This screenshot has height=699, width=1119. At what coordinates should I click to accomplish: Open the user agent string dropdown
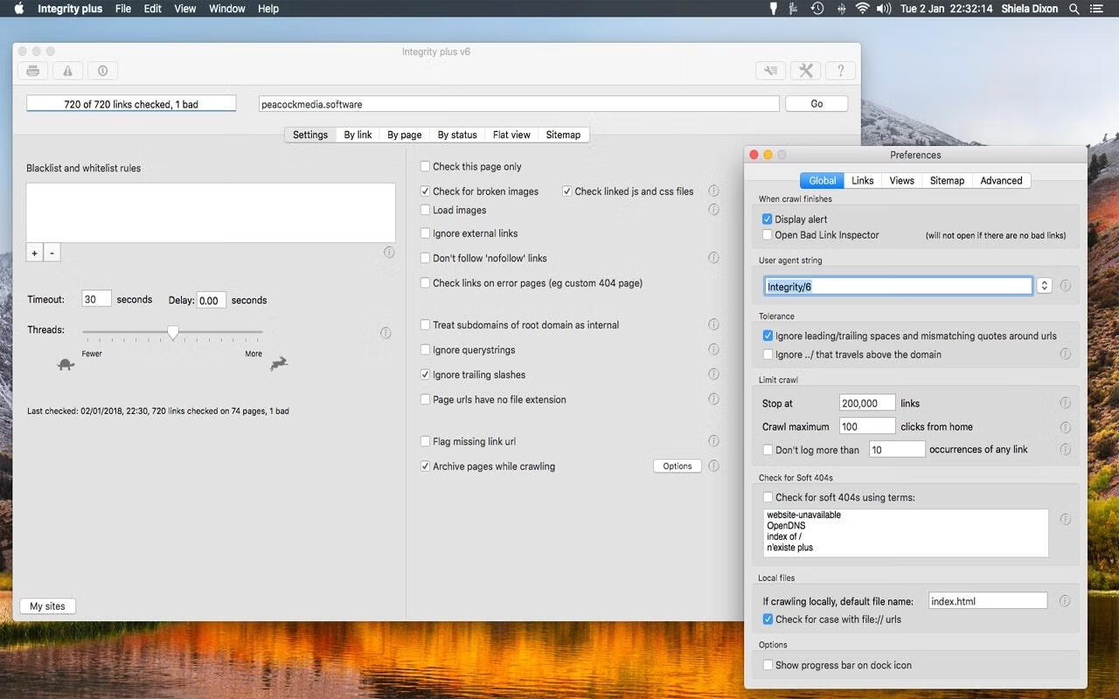1044,286
